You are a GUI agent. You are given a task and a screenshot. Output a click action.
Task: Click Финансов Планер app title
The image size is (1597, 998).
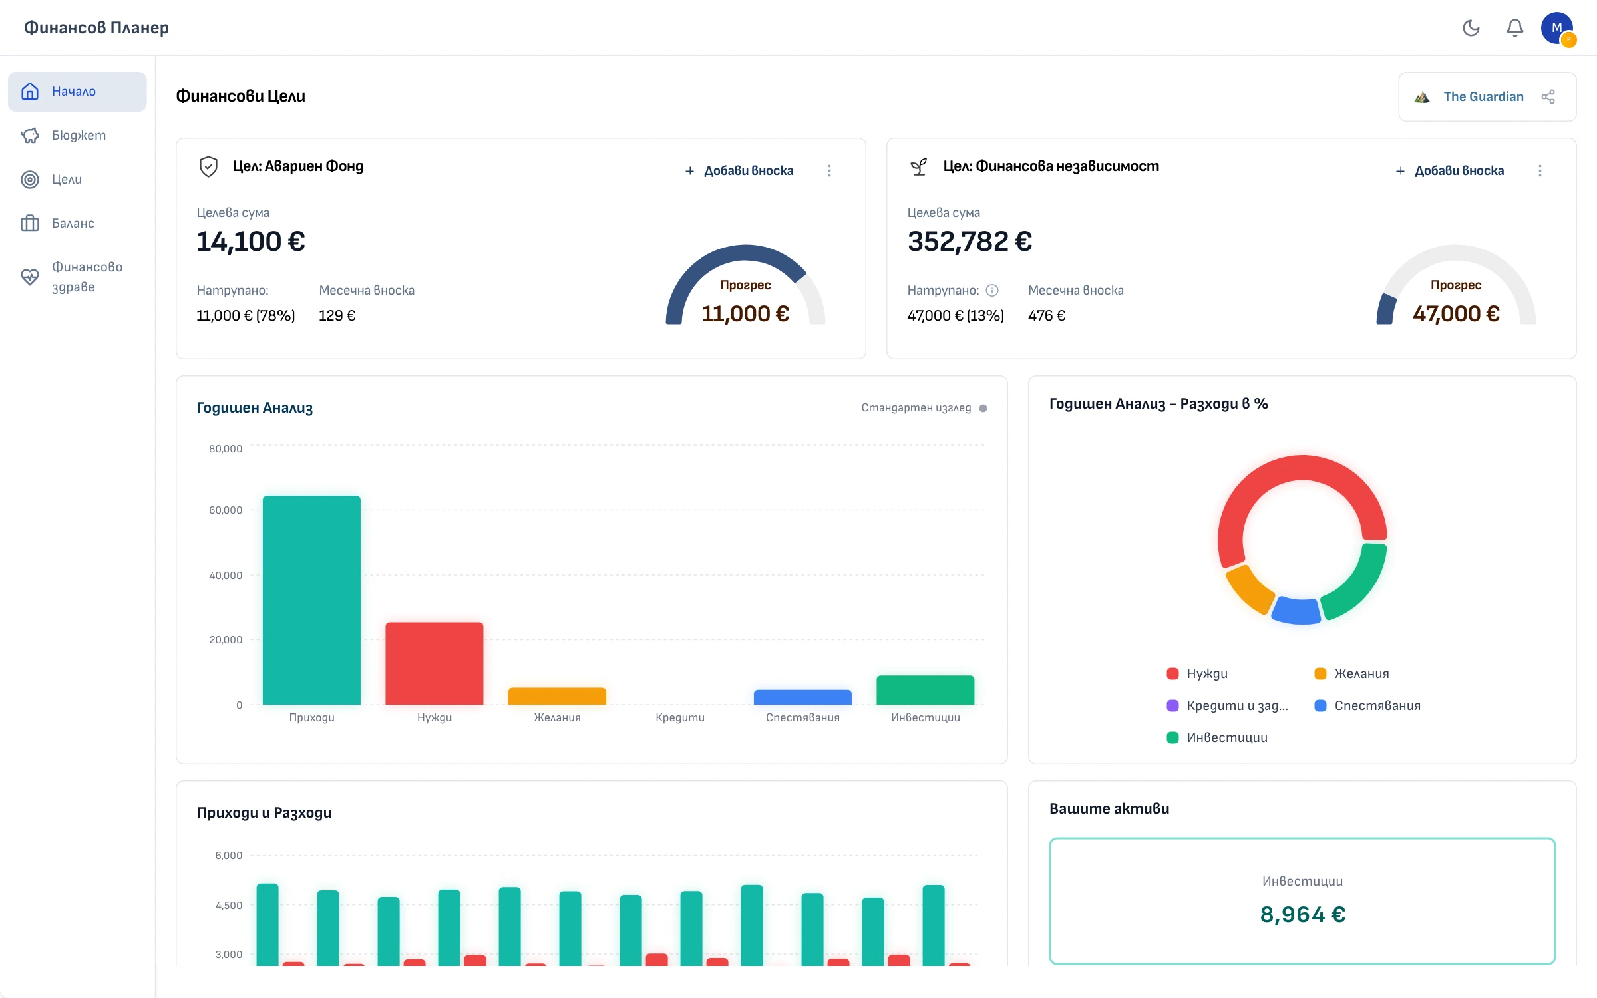(96, 27)
